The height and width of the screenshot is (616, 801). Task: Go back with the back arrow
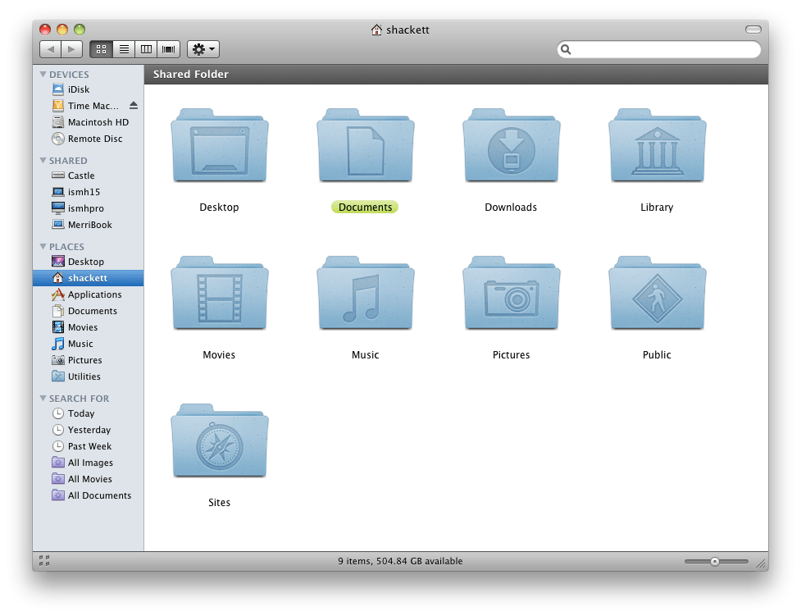pos(50,49)
